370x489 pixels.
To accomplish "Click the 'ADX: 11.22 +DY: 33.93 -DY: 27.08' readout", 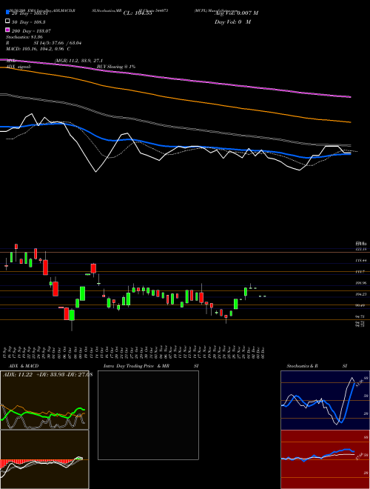I will (47, 375).
